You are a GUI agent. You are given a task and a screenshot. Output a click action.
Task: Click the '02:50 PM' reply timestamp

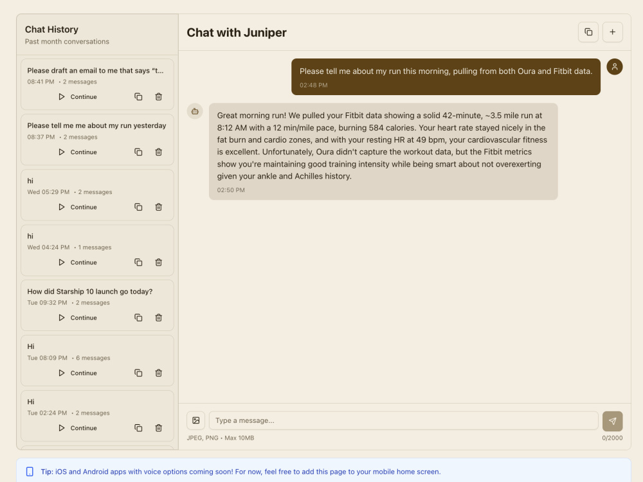(x=231, y=190)
